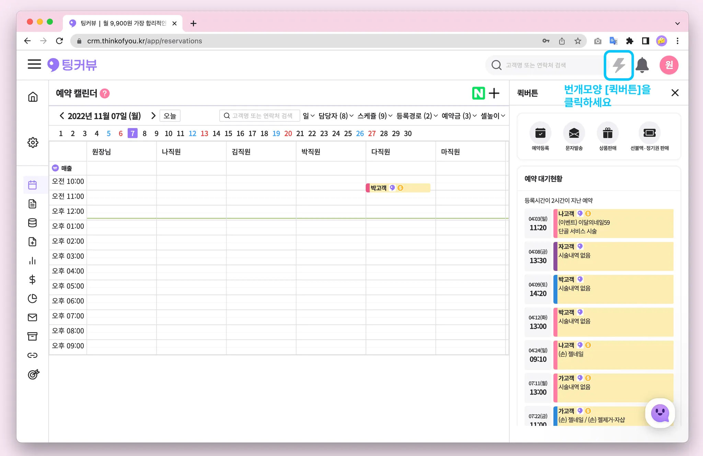This screenshot has width=703, height=456.
Task: Click the sidebar home icon
Action: tap(33, 97)
